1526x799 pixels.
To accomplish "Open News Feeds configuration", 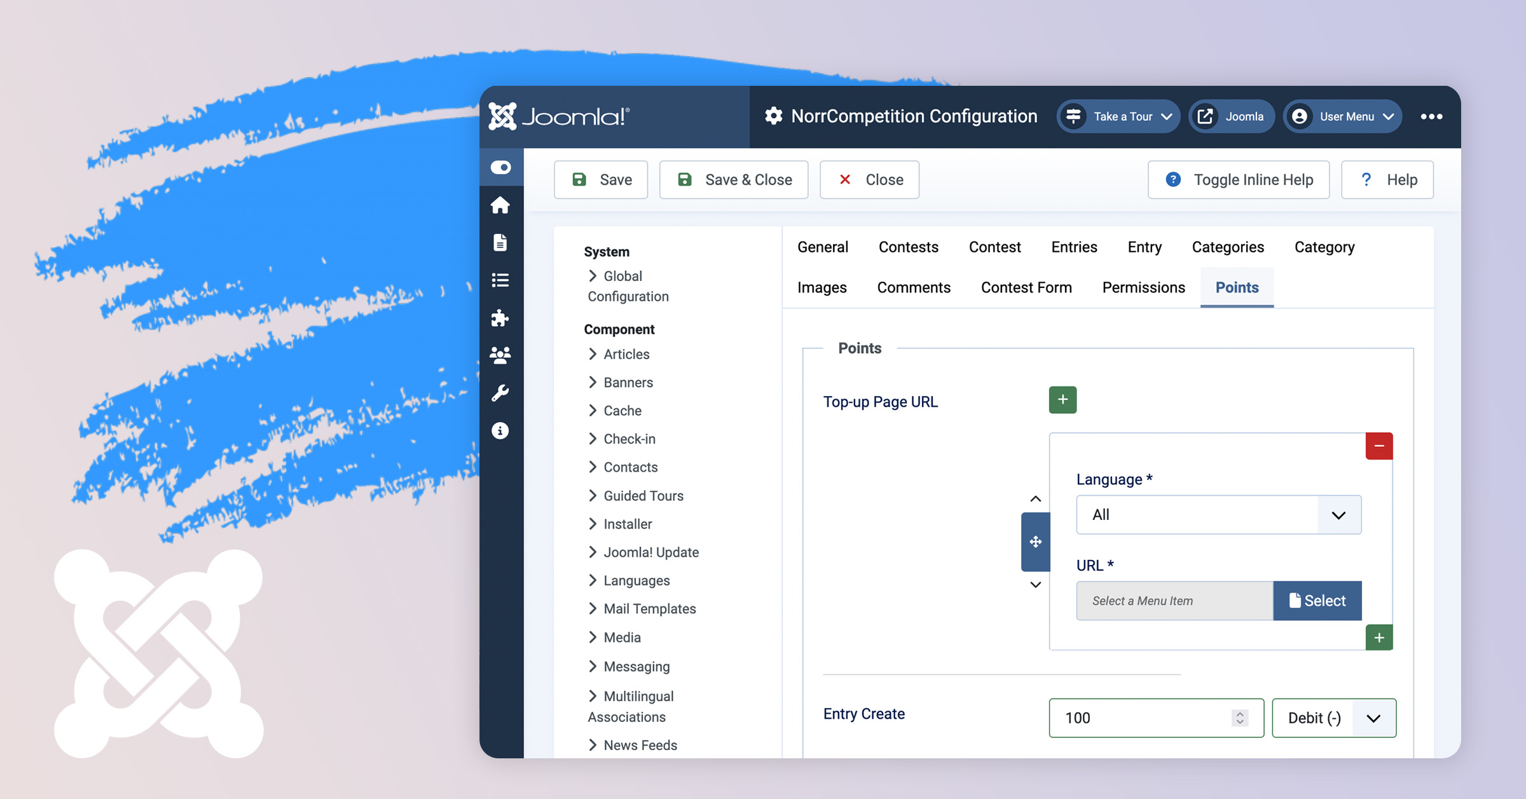I will tap(633, 746).
